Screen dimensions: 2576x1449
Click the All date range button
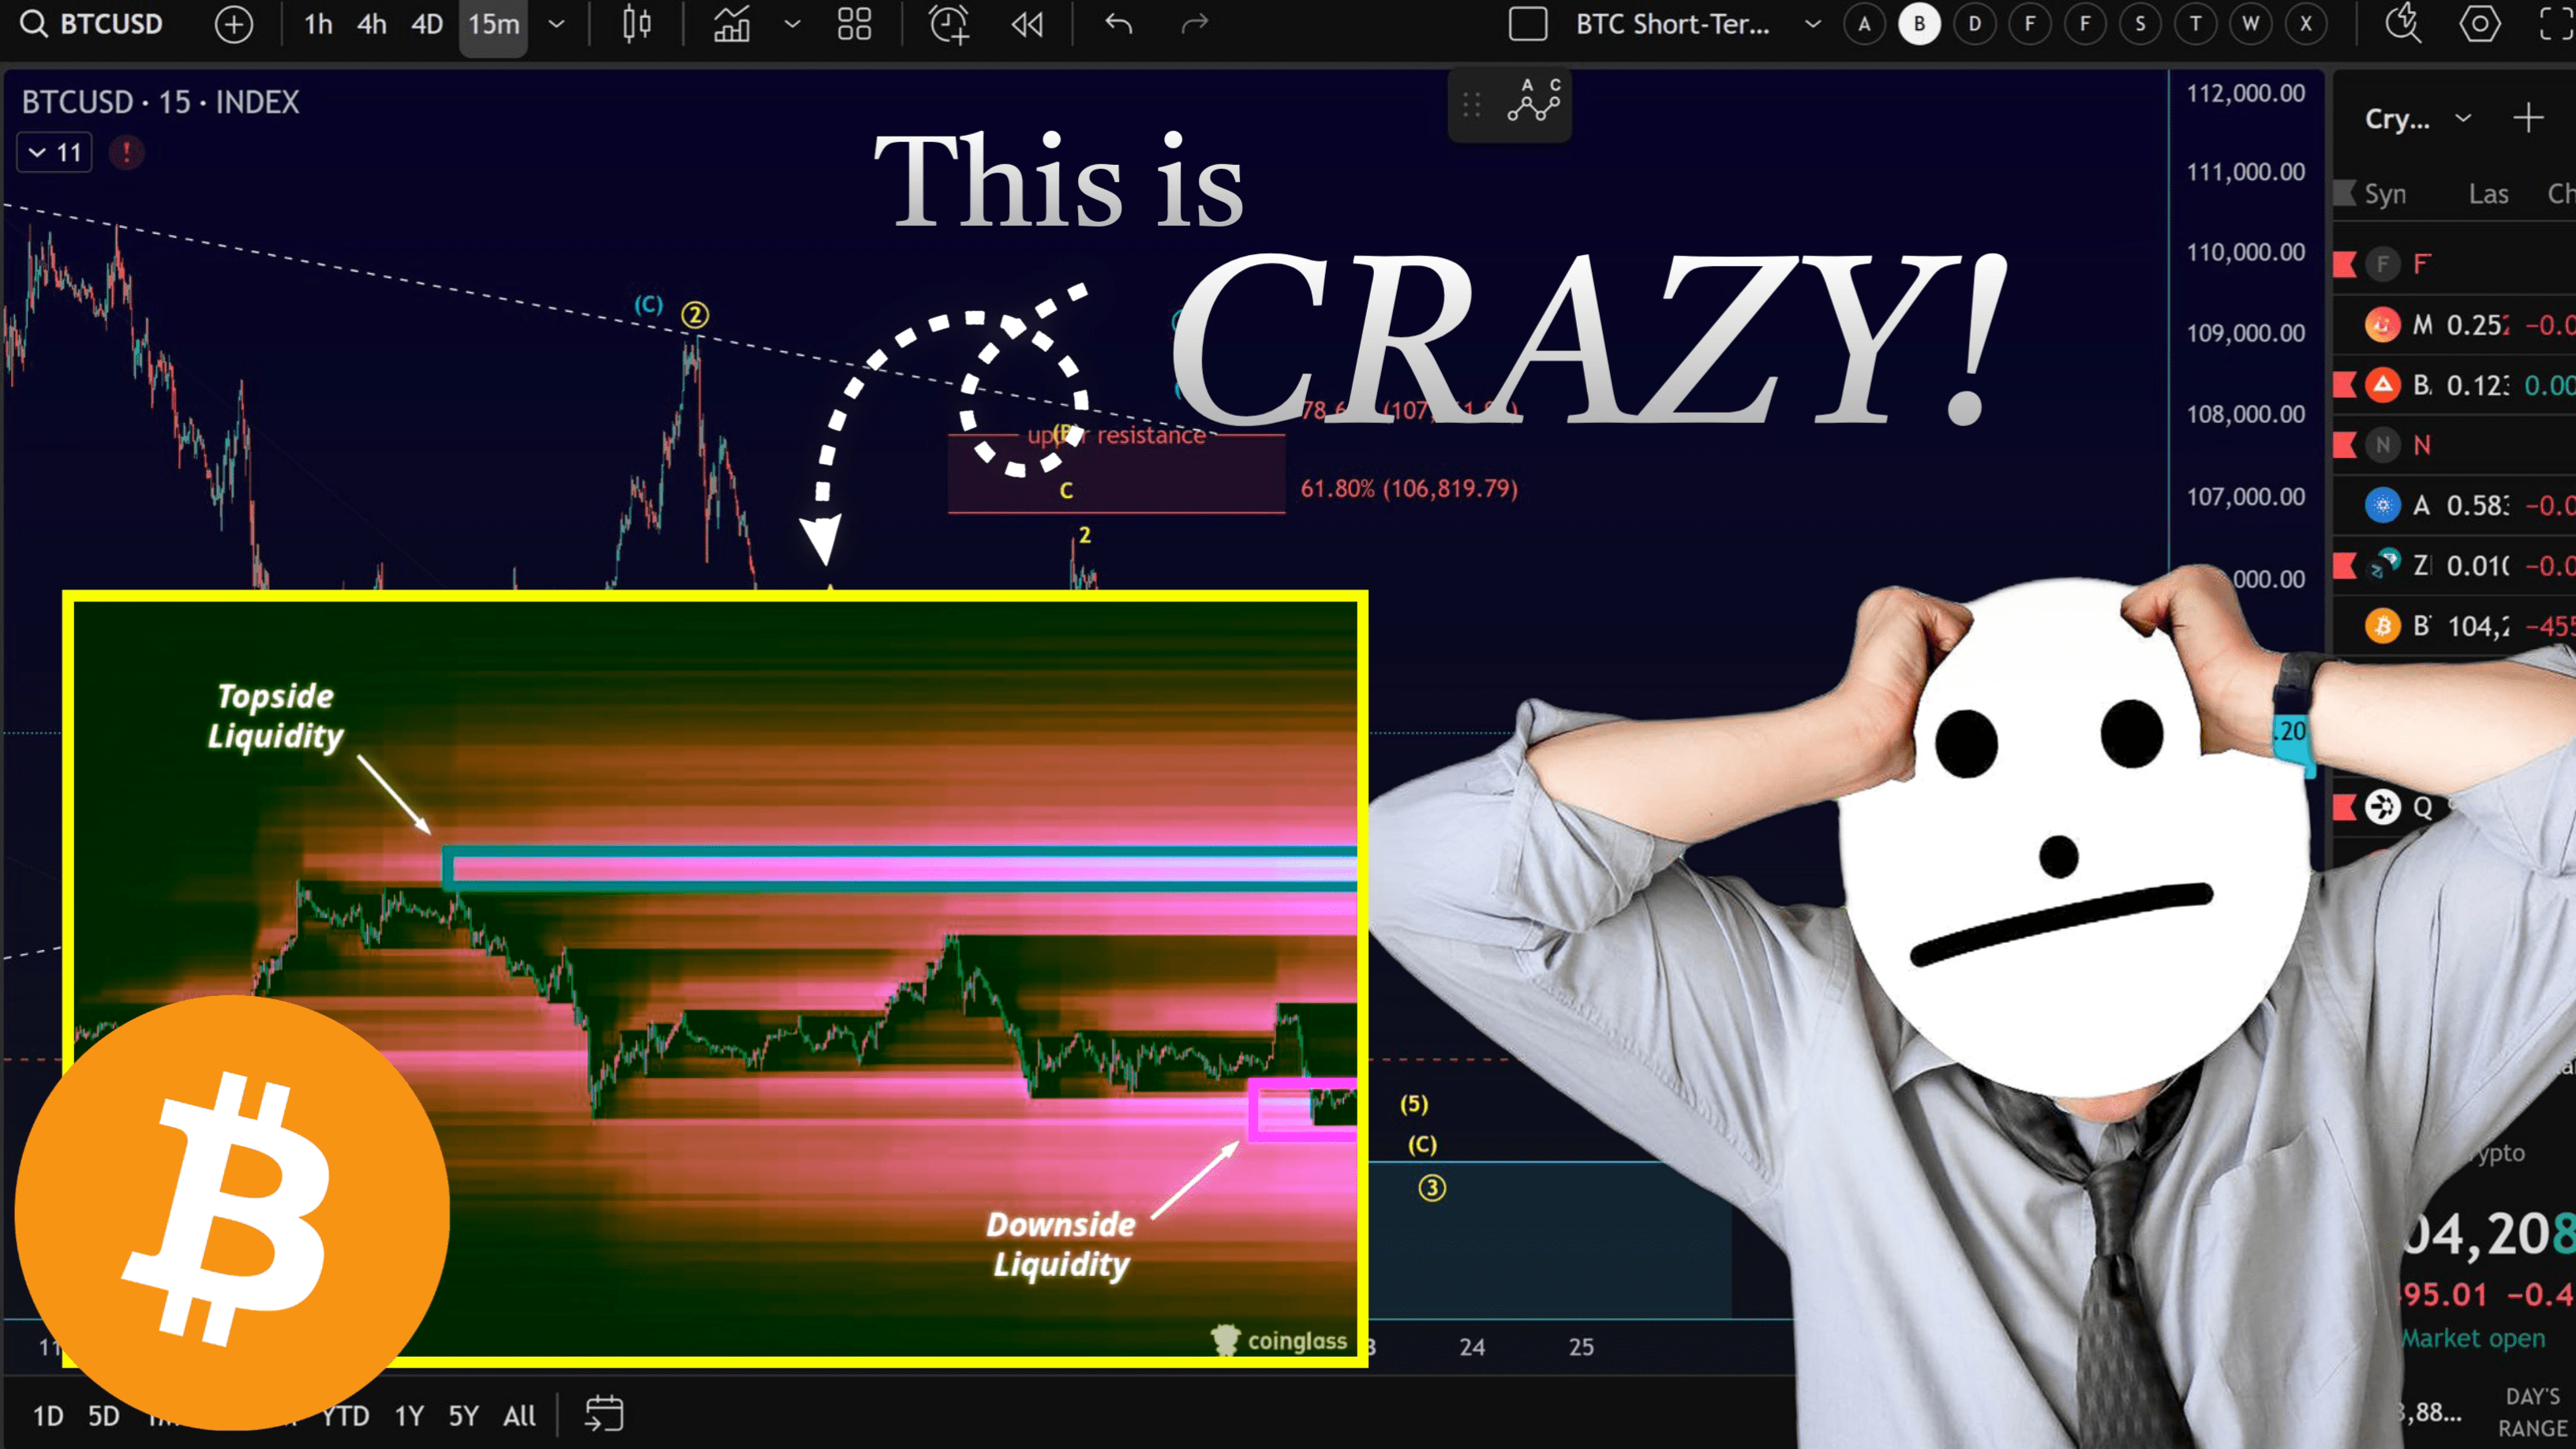(x=519, y=1415)
